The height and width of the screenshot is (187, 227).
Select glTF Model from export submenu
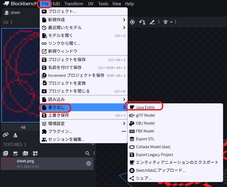click(x=145, y=115)
